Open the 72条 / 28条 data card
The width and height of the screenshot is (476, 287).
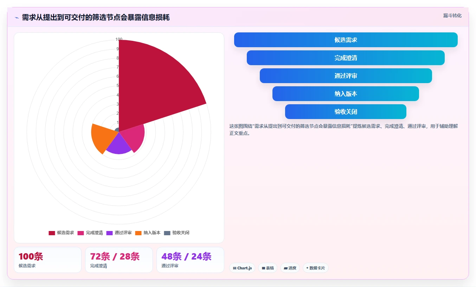119,260
